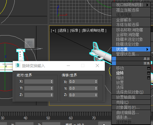Open settings box next to 缩放
The height and width of the screenshot is (125, 153).
pos(149,78)
